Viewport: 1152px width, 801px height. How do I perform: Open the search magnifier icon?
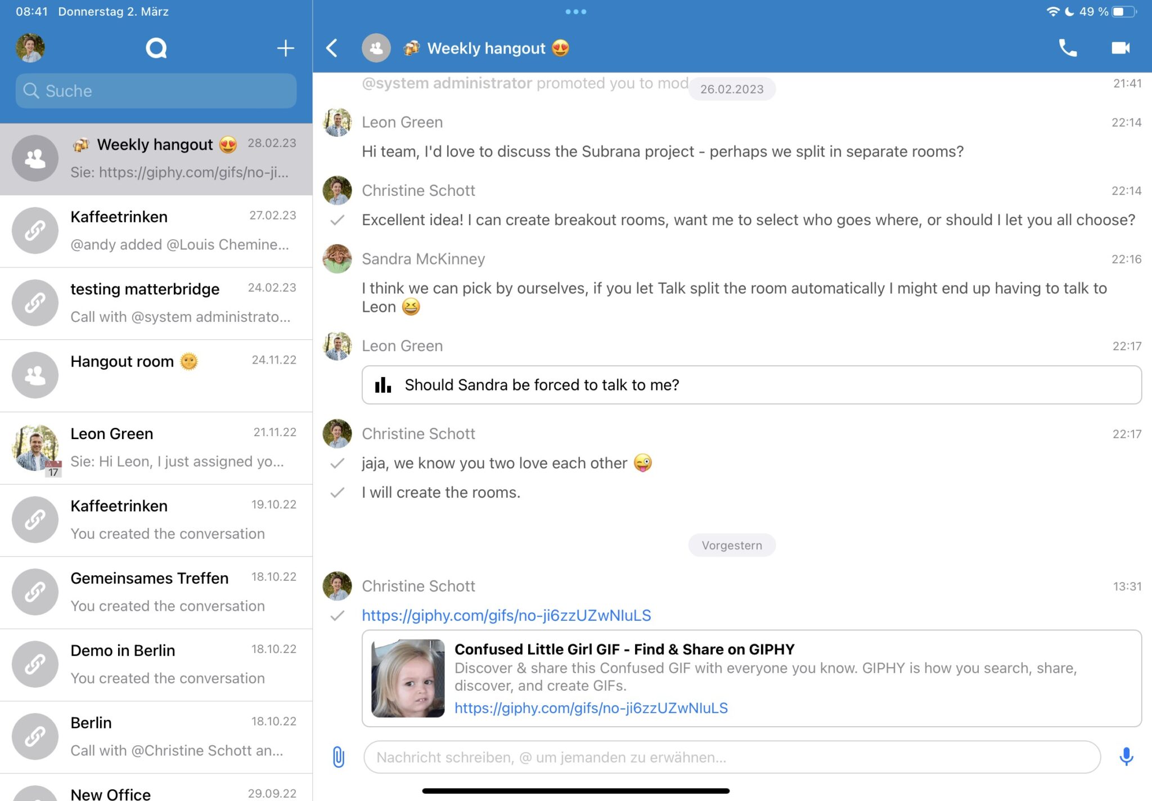156,48
